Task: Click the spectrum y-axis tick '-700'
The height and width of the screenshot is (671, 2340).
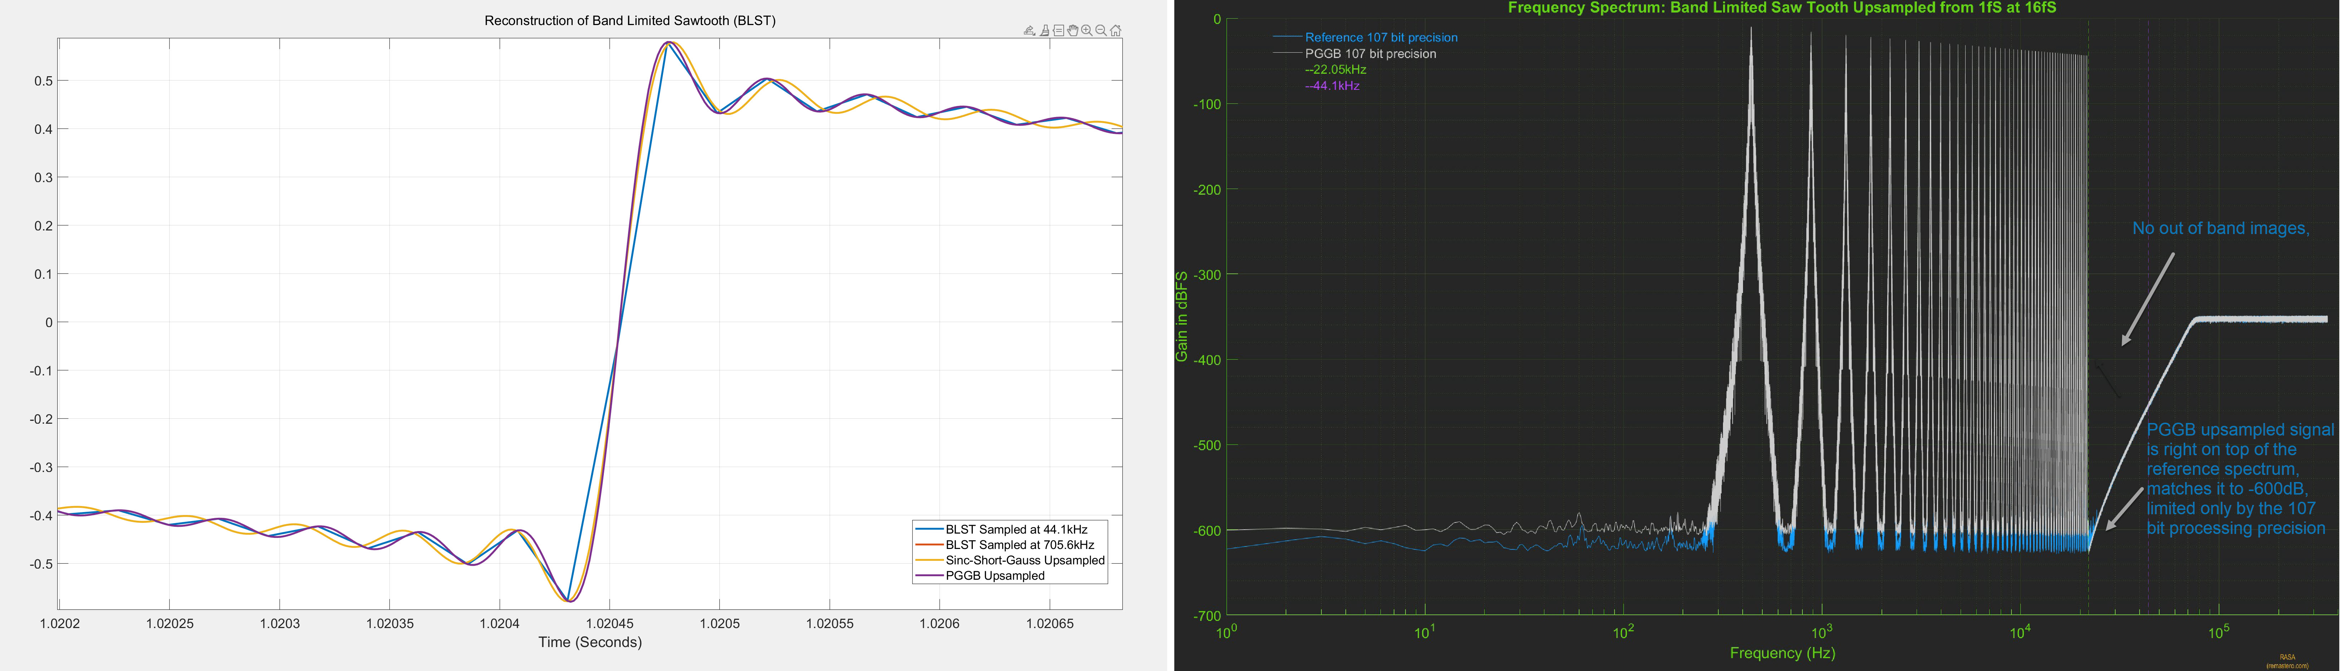Action: pos(1207,616)
